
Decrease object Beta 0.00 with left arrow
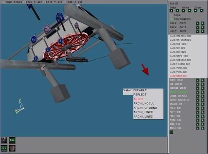pyautogui.click(x=198, y=124)
